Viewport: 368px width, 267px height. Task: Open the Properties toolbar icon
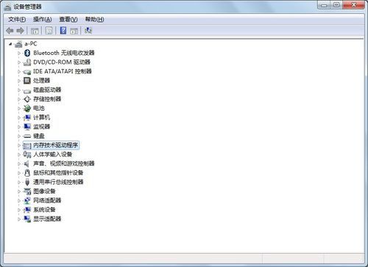[49, 31]
